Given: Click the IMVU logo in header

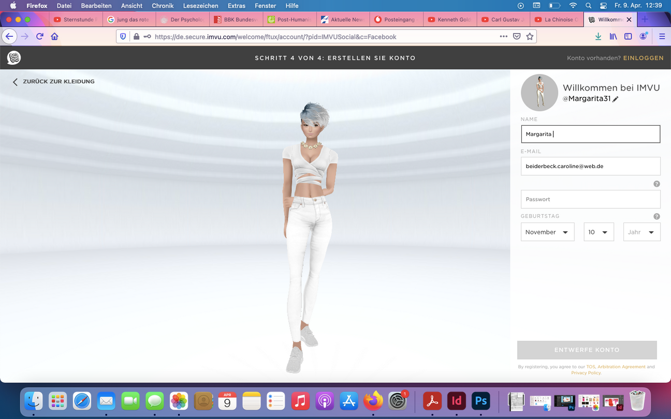Looking at the screenshot, I should [x=14, y=58].
